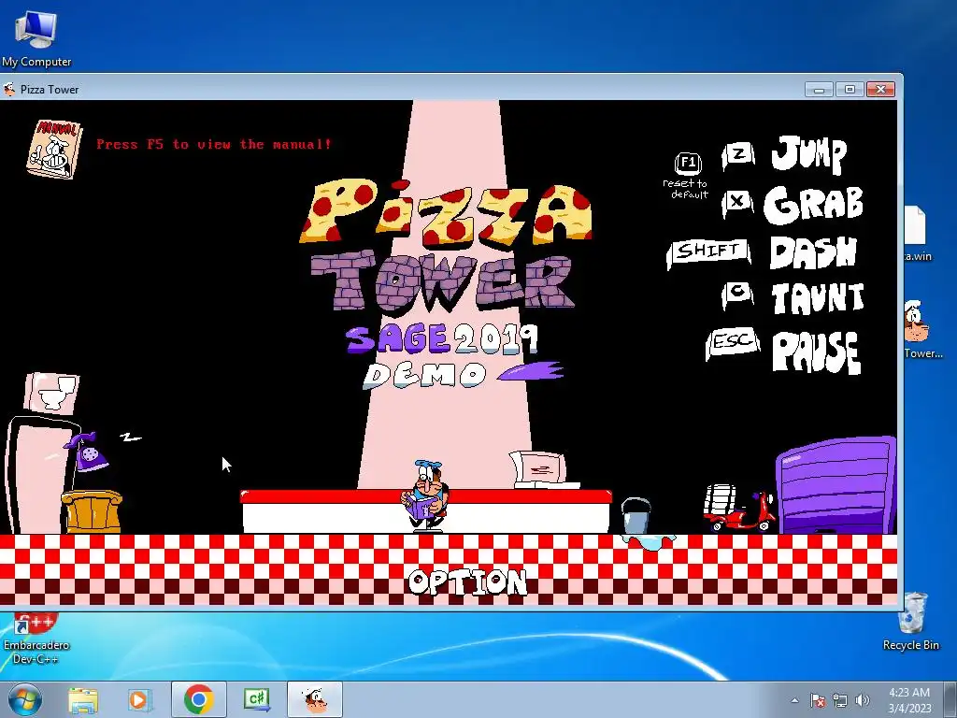Select the Pizza Tower taskbar button
Screen dimensions: 957x718
[x=315, y=699]
